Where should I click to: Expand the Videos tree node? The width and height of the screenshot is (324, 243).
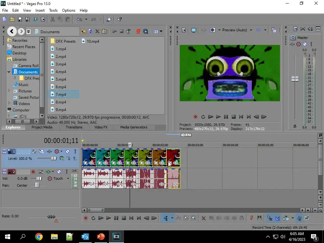[9, 103]
